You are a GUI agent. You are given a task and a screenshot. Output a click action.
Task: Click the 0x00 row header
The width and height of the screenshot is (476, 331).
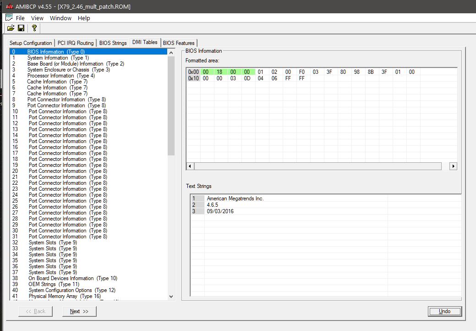click(193, 72)
